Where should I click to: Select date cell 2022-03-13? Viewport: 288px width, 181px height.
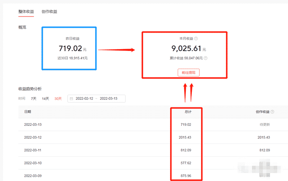(x=33, y=124)
